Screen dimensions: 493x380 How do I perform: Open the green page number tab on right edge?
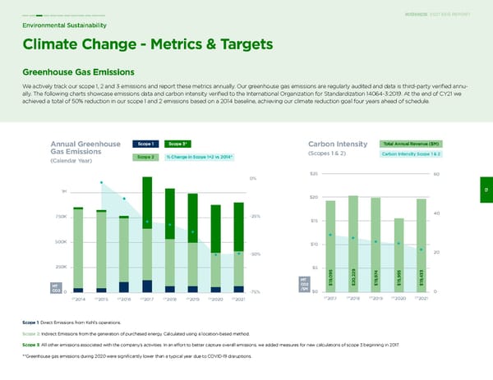[488, 191]
